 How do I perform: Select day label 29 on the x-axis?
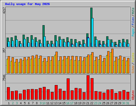[x=120, y=103]
